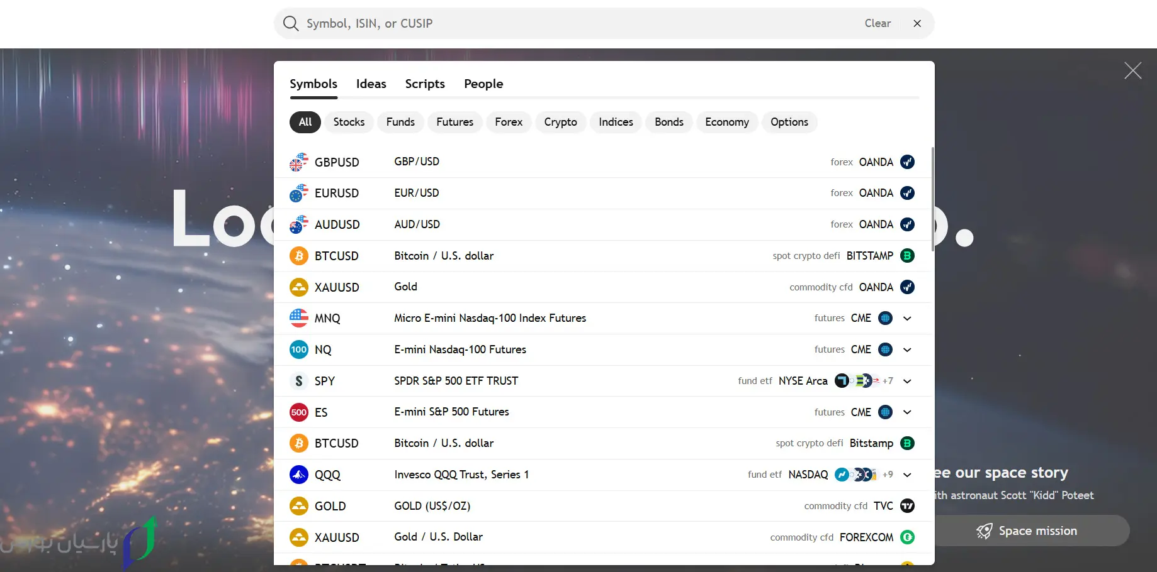Filter results by Economy
The height and width of the screenshot is (572, 1157).
click(x=727, y=122)
